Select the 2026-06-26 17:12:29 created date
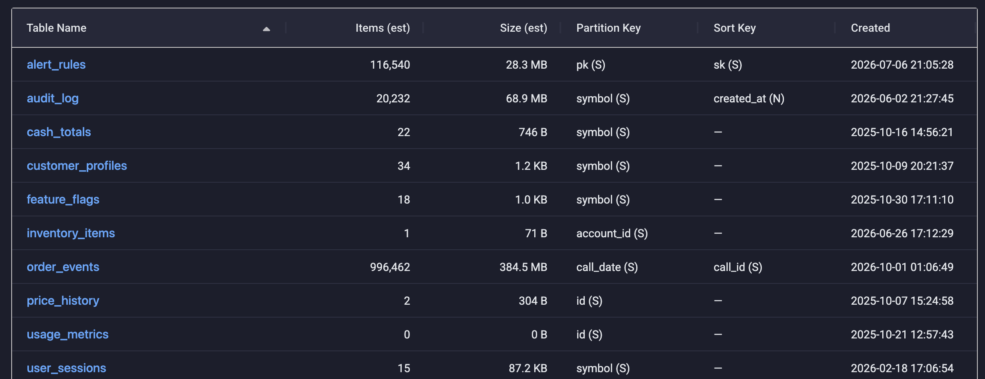Screen dimensions: 985x379 (902, 233)
